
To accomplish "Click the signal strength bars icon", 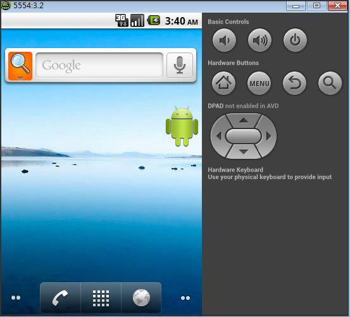I will pyautogui.click(x=137, y=20).
